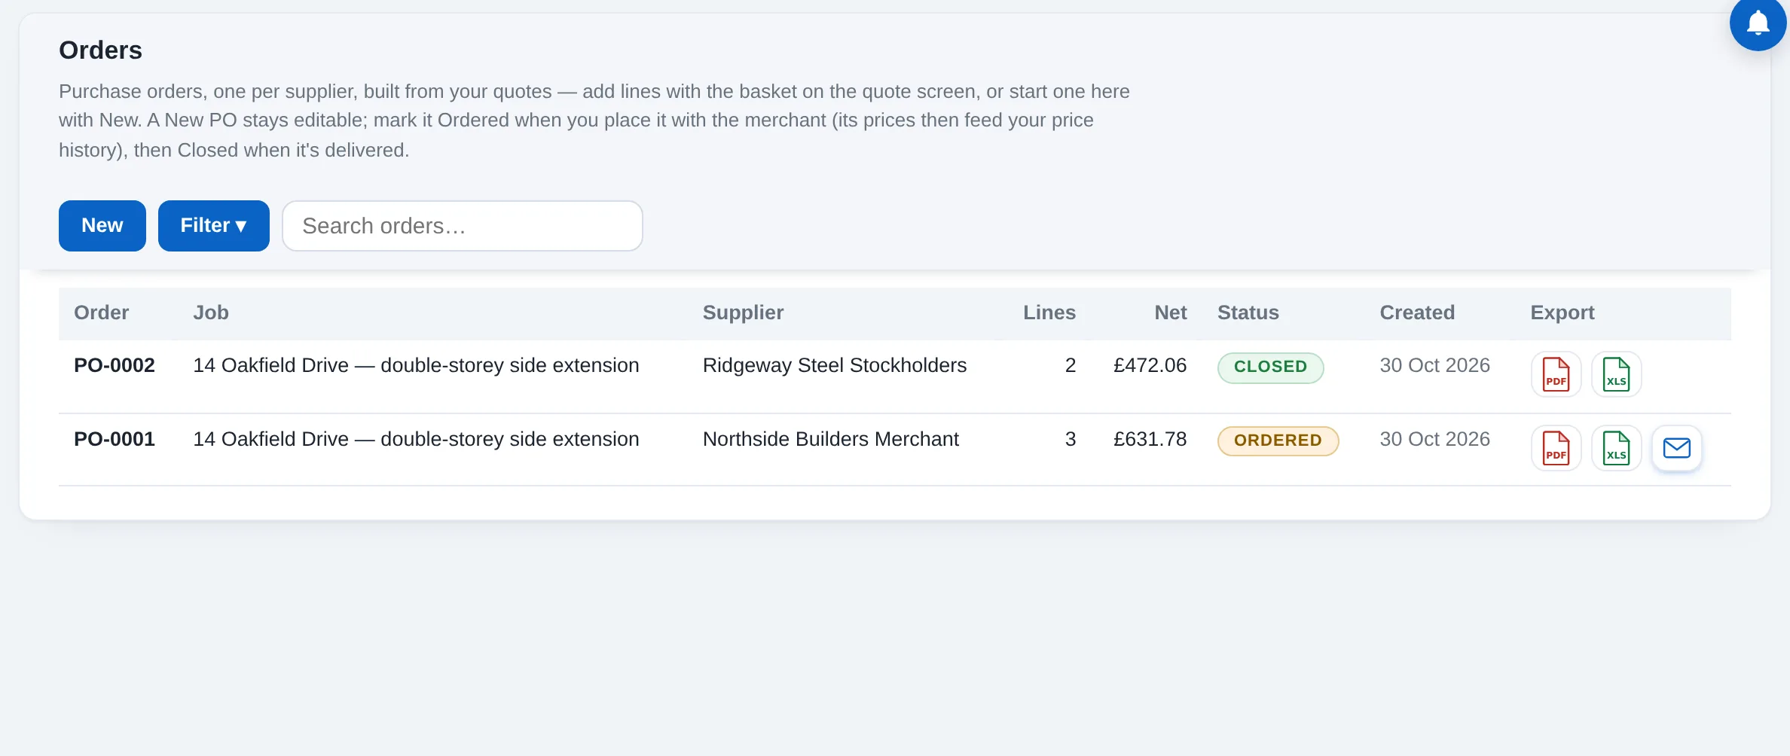Click the Orders page heading
This screenshot has width=1790, height=756.
click(100, 50)
